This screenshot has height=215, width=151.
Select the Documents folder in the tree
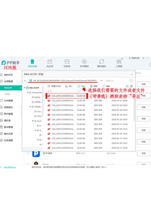(x=36, y=92)
